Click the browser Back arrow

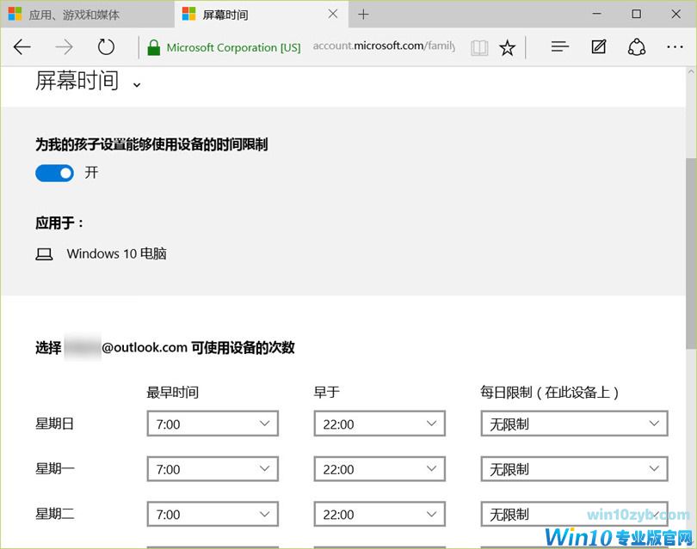point(22,47)
